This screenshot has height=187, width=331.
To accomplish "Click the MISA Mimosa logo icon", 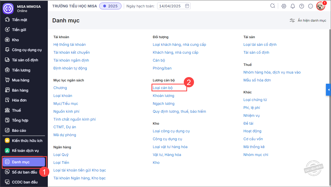I will [8, 8].
